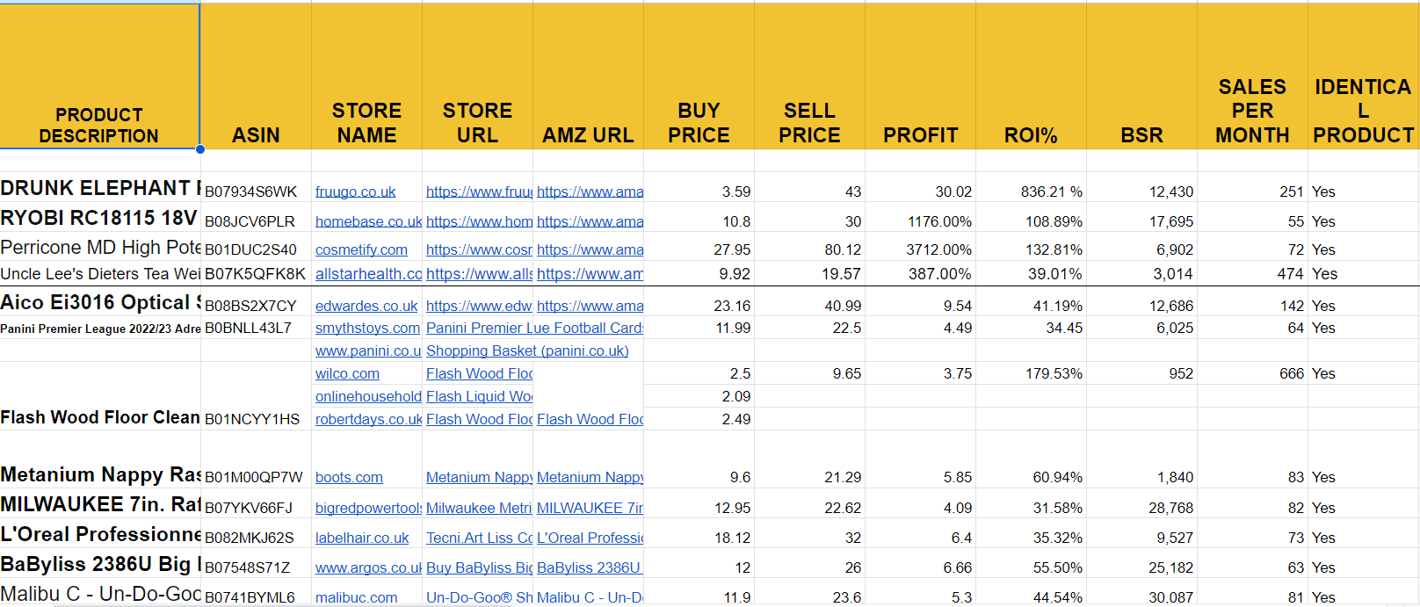1420x607 pixels.
Task: Visit the robertdays.co.uk store link
Action: pyautogui.click(x=368, y=419)
